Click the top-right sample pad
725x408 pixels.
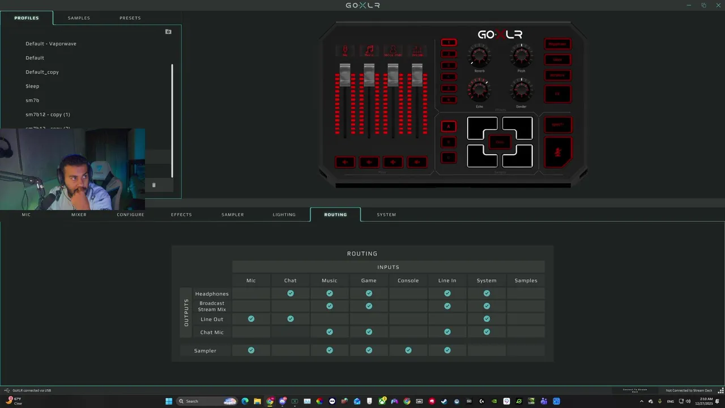(522, 126)
